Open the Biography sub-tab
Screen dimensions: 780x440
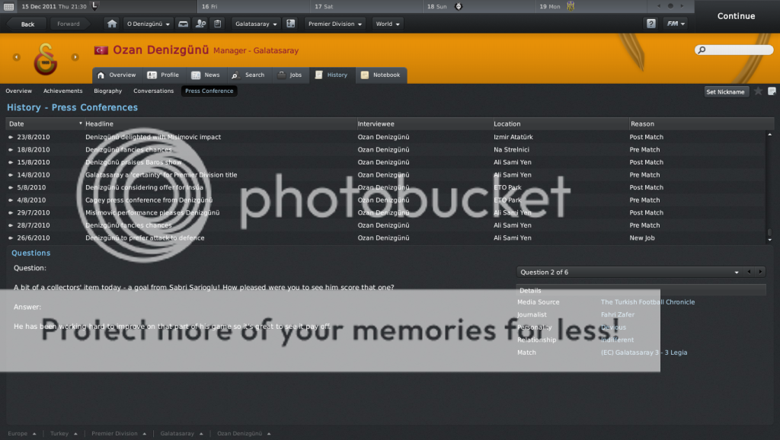tap(108, 91)
